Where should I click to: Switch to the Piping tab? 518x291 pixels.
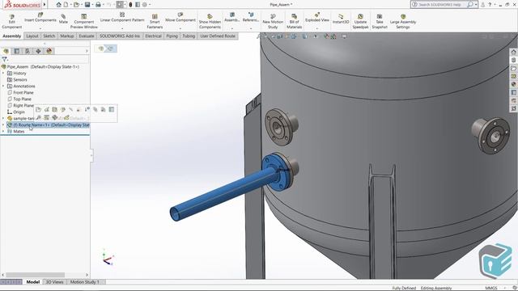(172, 36)
